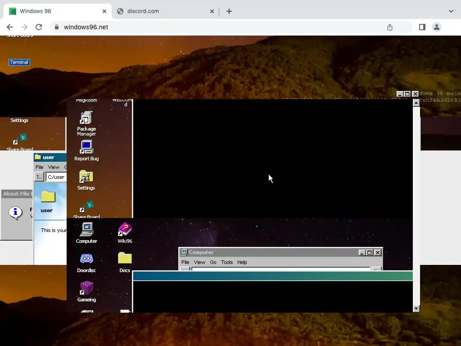Go back in the browser
461x346 pixels.
pos(10,27)
